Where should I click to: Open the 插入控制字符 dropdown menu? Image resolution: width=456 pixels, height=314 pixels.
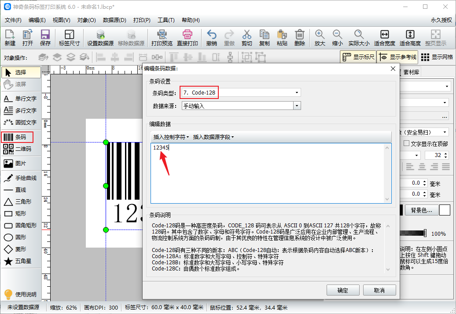pyautogui.click(x=171, y=137)
